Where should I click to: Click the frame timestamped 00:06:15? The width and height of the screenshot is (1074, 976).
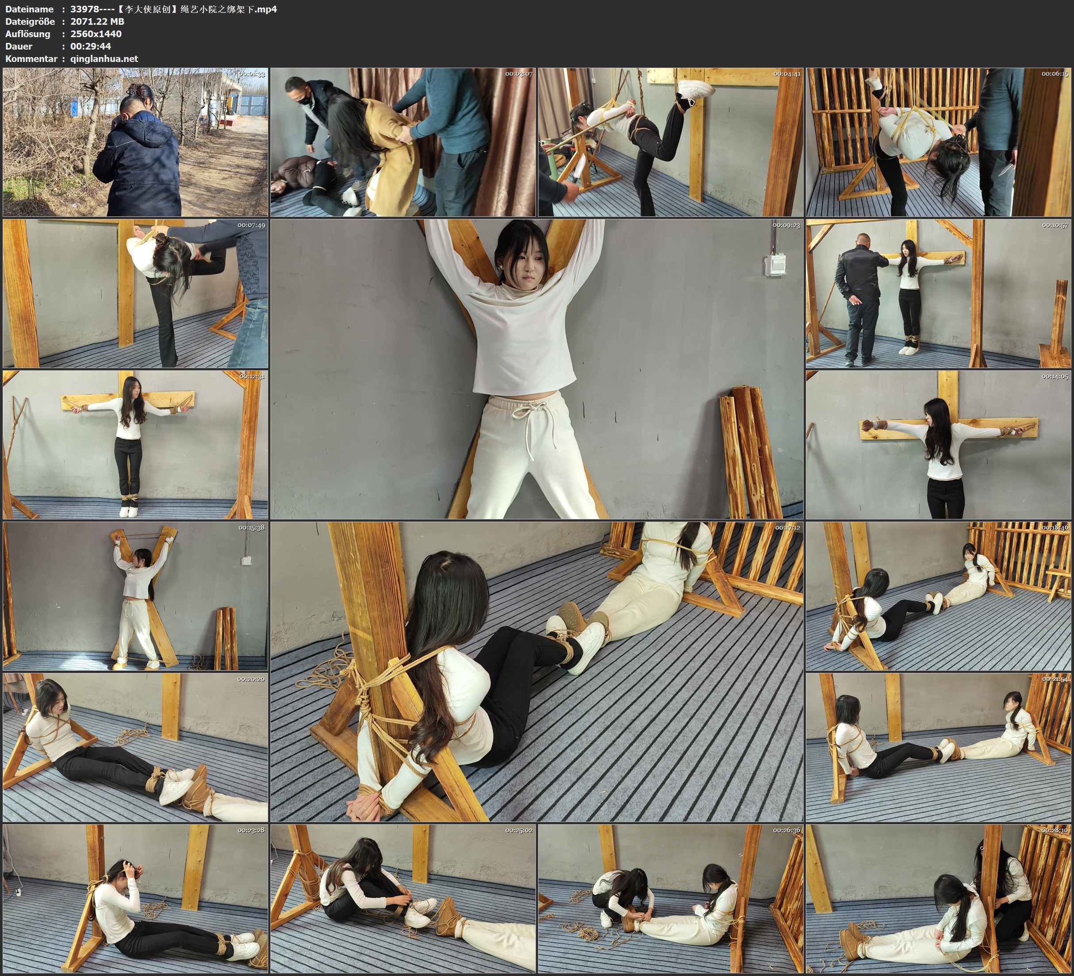(939, 142)
